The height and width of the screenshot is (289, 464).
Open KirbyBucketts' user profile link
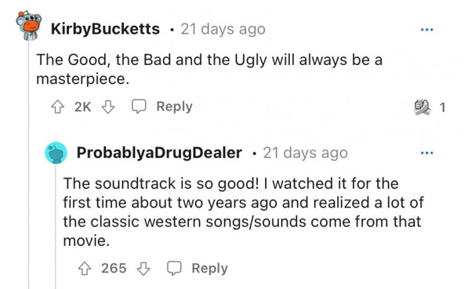(105, 29)
